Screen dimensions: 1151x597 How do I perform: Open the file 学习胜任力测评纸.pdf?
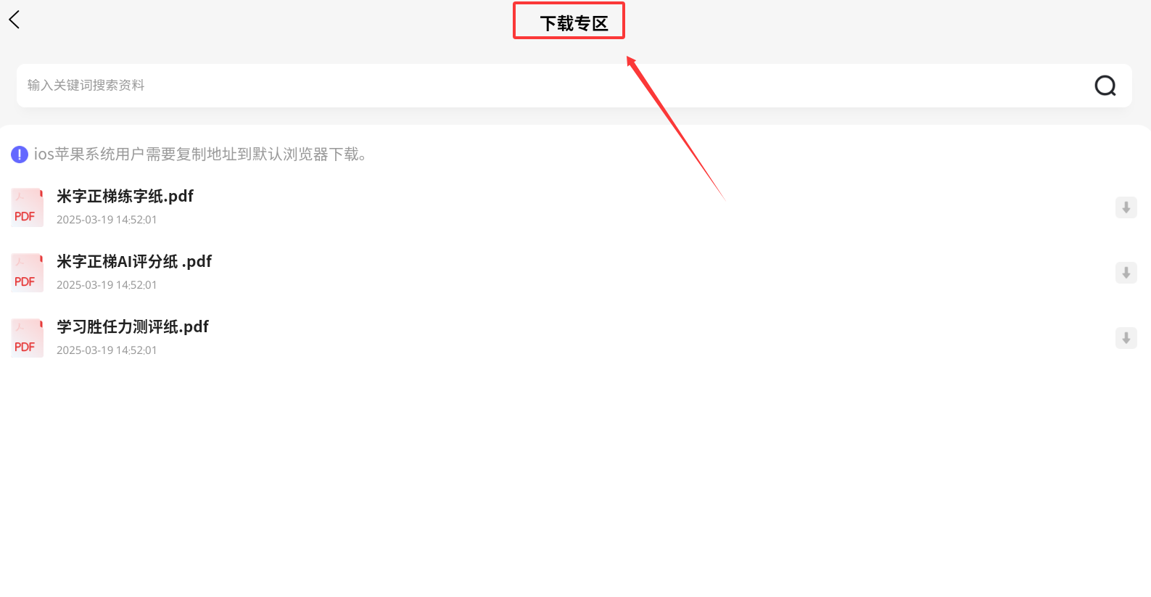(133, 327)
